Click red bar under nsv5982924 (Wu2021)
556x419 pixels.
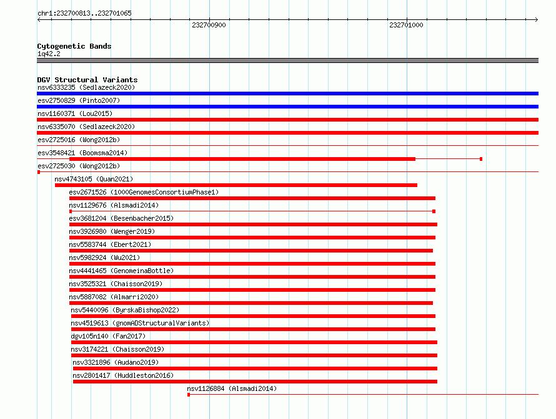pos(252,264)
